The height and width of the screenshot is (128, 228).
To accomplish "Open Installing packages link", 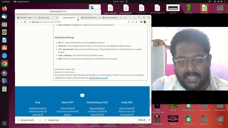I will [38, 108].
